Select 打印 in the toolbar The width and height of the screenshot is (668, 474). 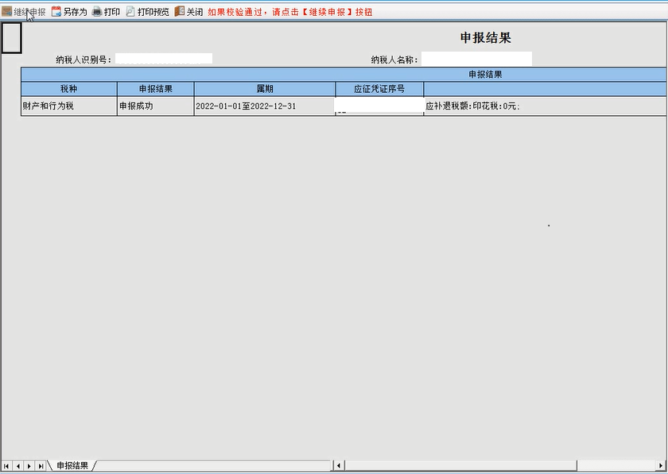111,12
